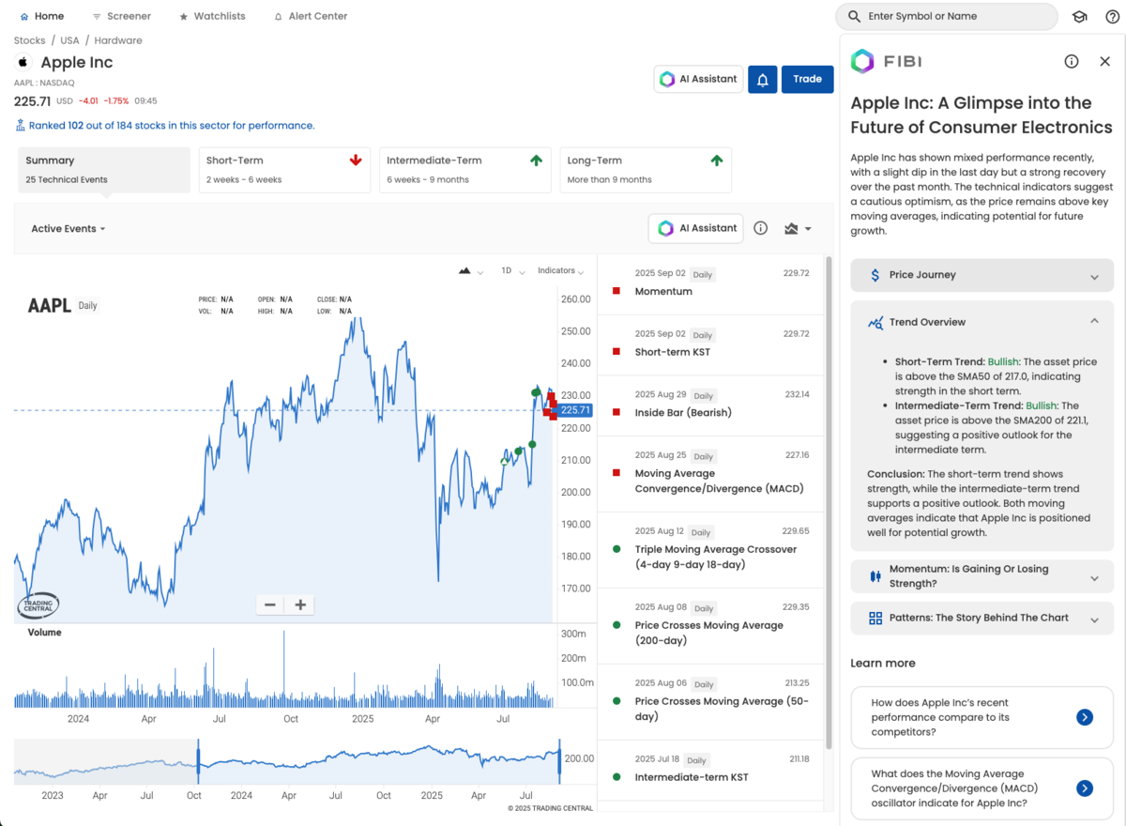Click the Trade button

(807, 79)
